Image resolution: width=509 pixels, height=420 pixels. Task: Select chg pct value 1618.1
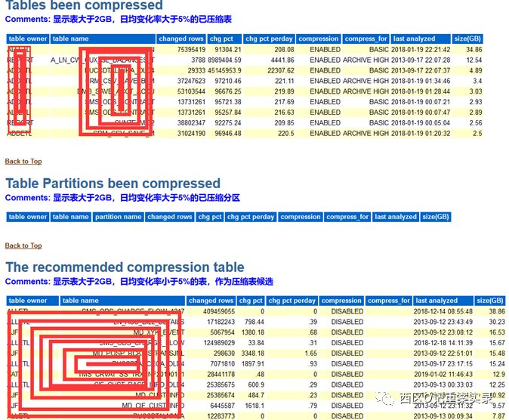point(254,406)
